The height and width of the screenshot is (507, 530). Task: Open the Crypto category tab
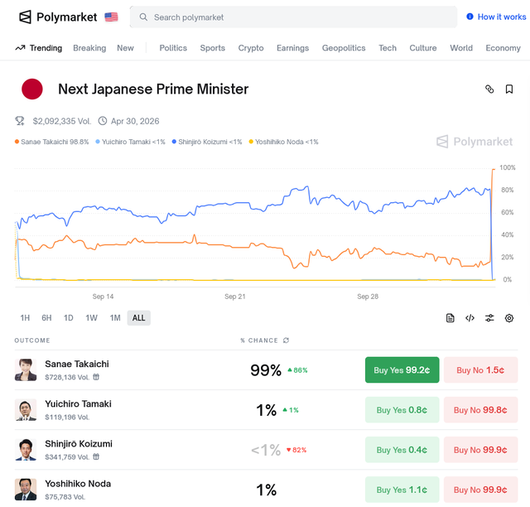[x=251, y=48]
